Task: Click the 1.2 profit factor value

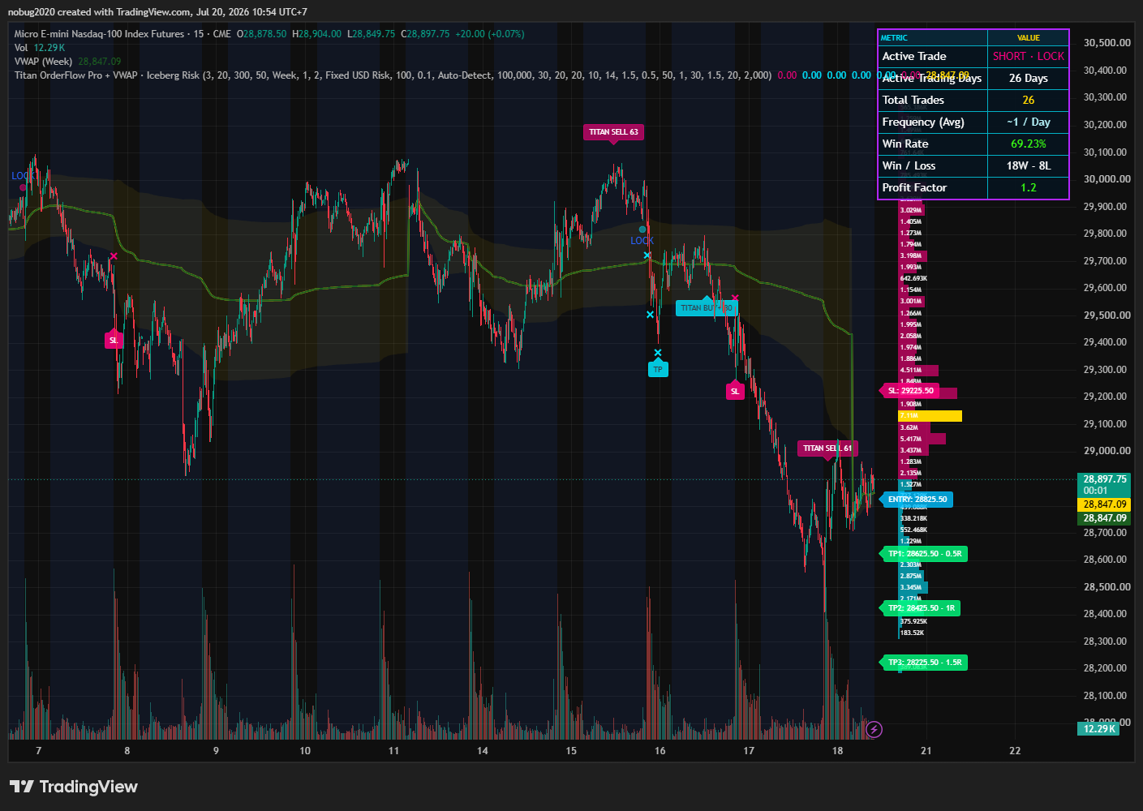Action: coord(1029,188)
